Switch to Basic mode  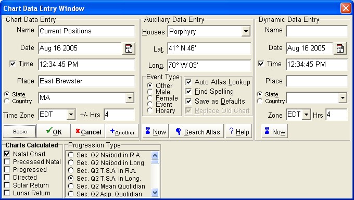point(20,131)
